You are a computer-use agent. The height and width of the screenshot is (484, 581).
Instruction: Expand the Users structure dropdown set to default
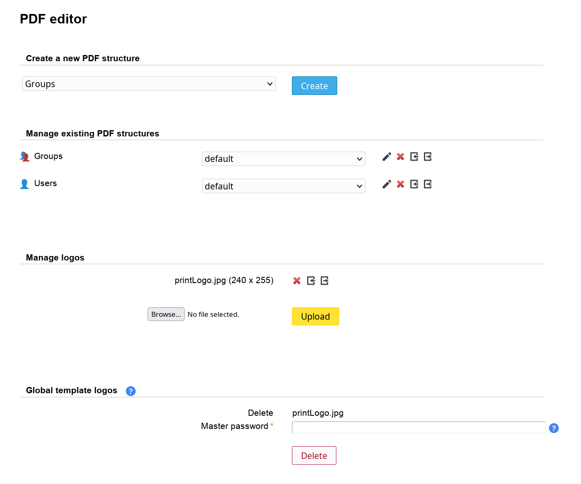click(283, 186)
